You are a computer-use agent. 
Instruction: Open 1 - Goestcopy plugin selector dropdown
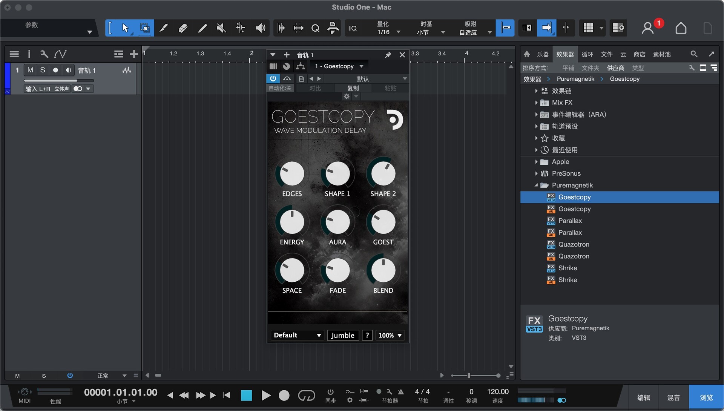click(339, 66)
